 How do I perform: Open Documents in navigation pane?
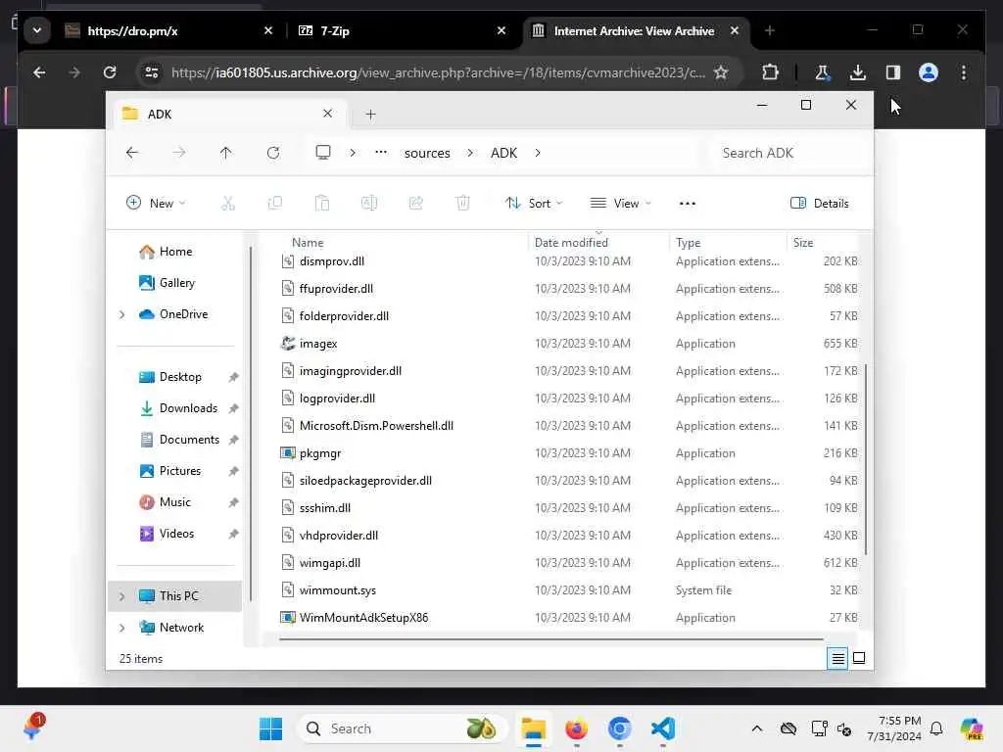click(x=189, y=440)
